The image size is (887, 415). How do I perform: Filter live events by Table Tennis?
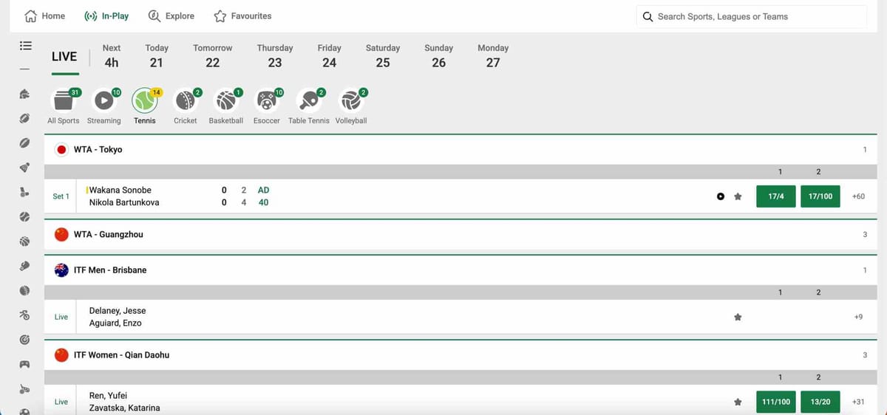[x=309, y=106]
